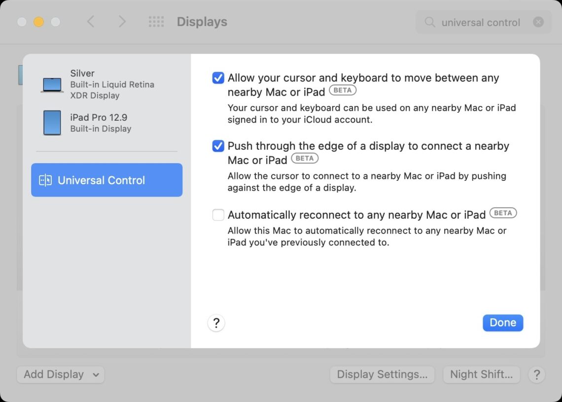Enable automatically reconnect to nearby Mac or iPad
This screenshot has height=402, width=562.
pyautogui.click(x=218, y=215)
